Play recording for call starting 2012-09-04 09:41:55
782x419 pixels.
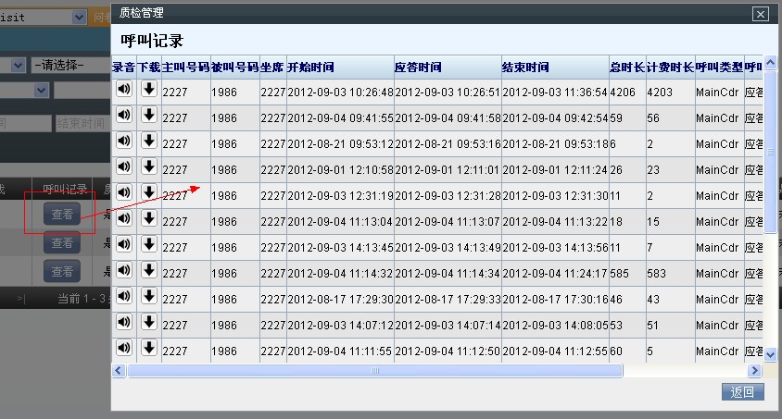coord(124,116)
